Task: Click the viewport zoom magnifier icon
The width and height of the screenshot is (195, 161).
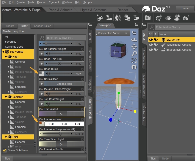Action: [134, 53]
